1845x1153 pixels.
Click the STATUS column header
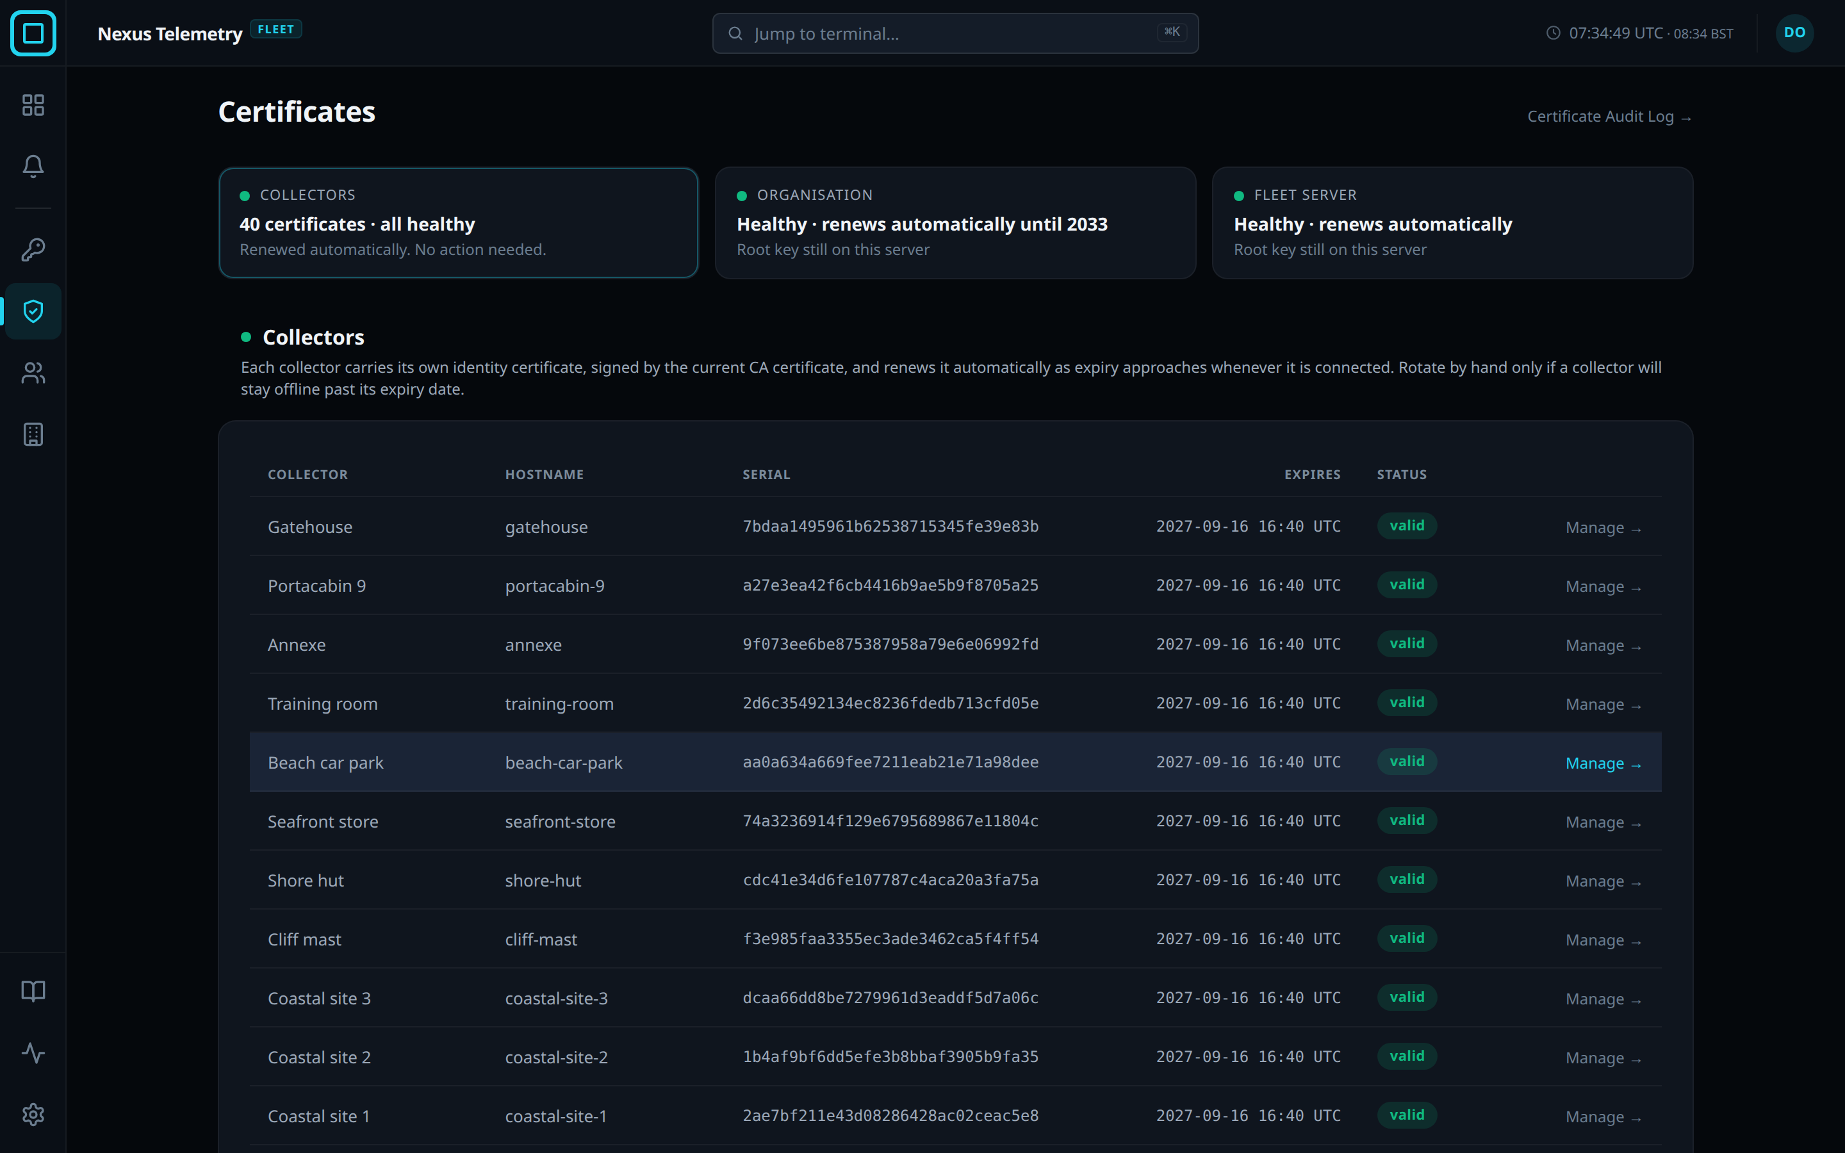tap(1401, 474)
